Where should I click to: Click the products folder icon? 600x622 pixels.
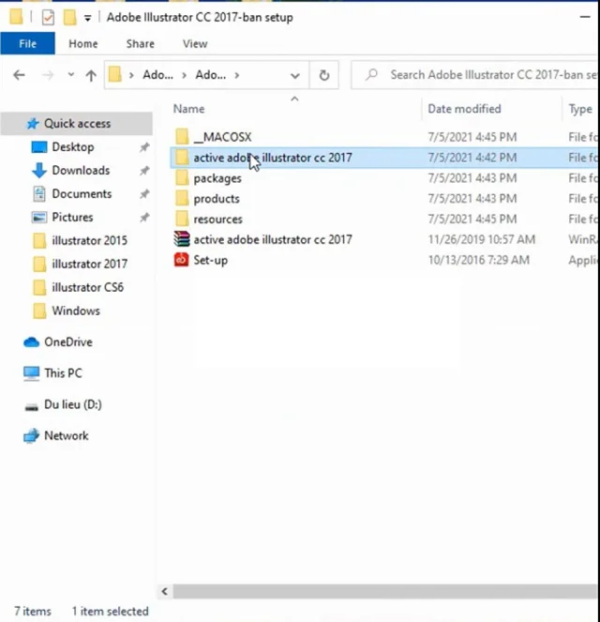182,198
